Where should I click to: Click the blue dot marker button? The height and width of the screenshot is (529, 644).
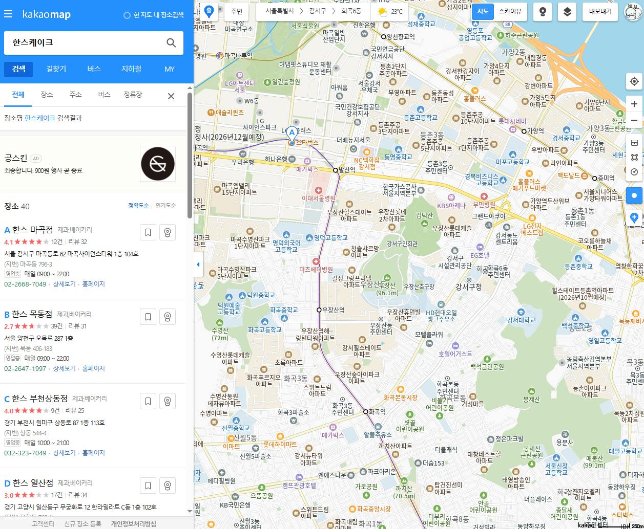point(634,195)
